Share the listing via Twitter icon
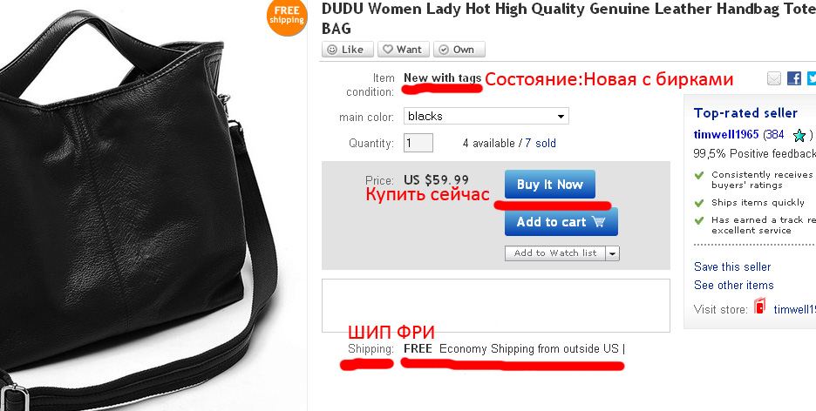The image size is (816, 411). point(812,79)
